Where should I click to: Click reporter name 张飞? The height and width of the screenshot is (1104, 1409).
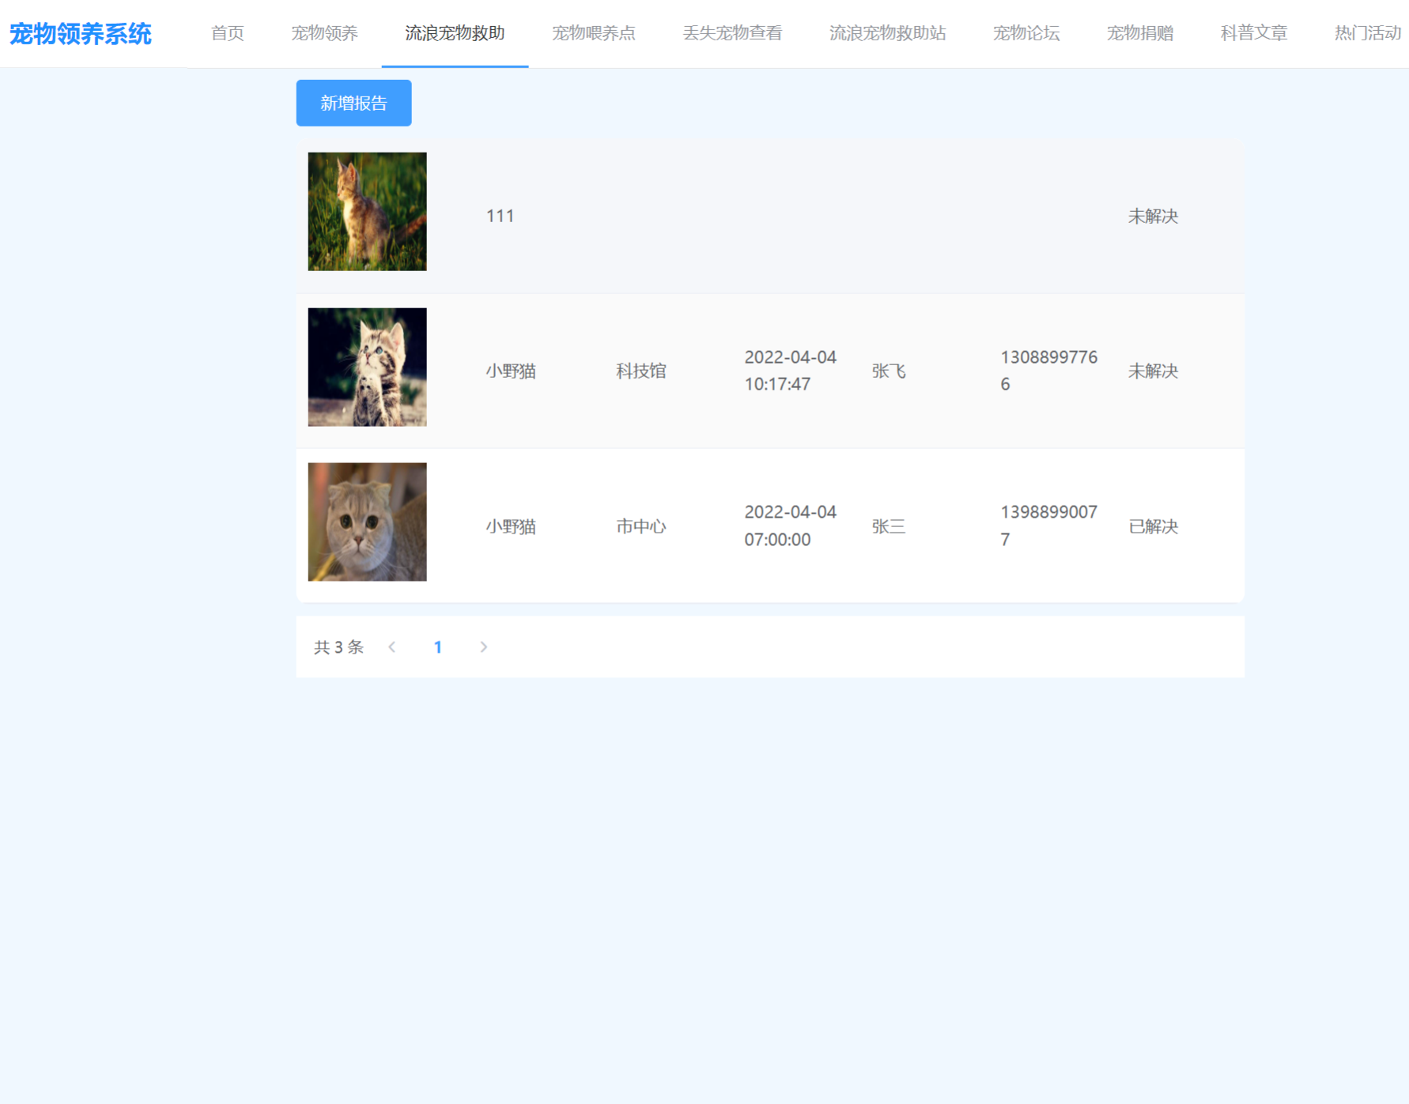[889, 371]
